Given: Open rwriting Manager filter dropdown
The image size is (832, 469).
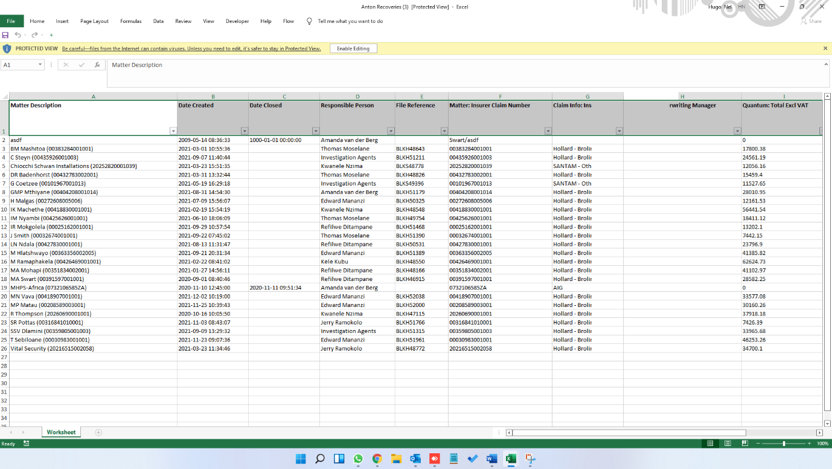Looking at the screenshot, I should [x=737, y=131].
